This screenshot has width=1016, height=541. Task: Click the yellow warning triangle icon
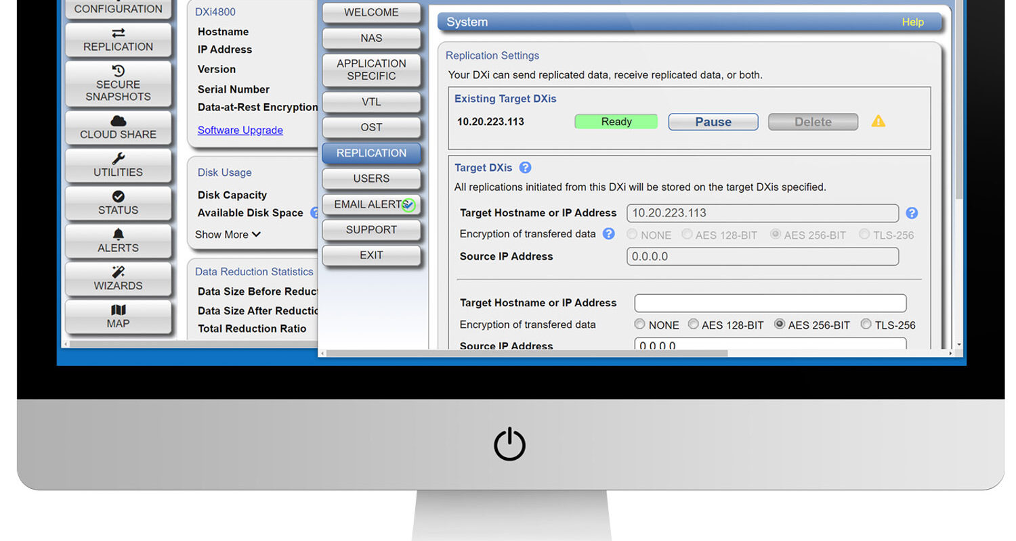pyautogui.click(x=878, y=122)
